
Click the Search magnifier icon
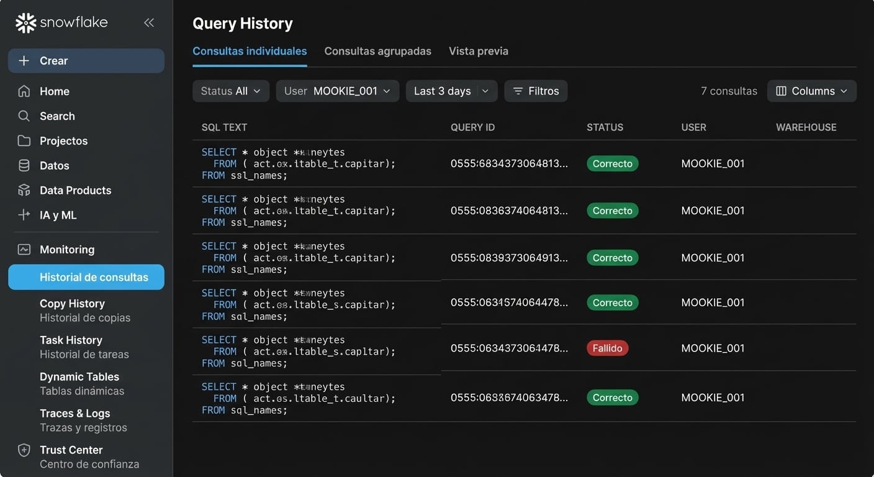[x=24, y=116]
